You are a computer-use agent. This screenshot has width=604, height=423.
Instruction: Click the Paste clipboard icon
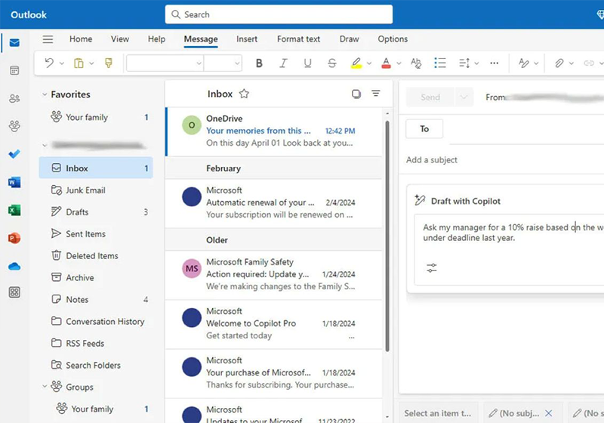click(79, 63)
